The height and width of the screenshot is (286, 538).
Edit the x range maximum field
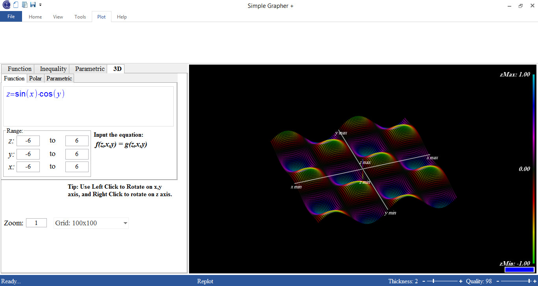[77, 167]
